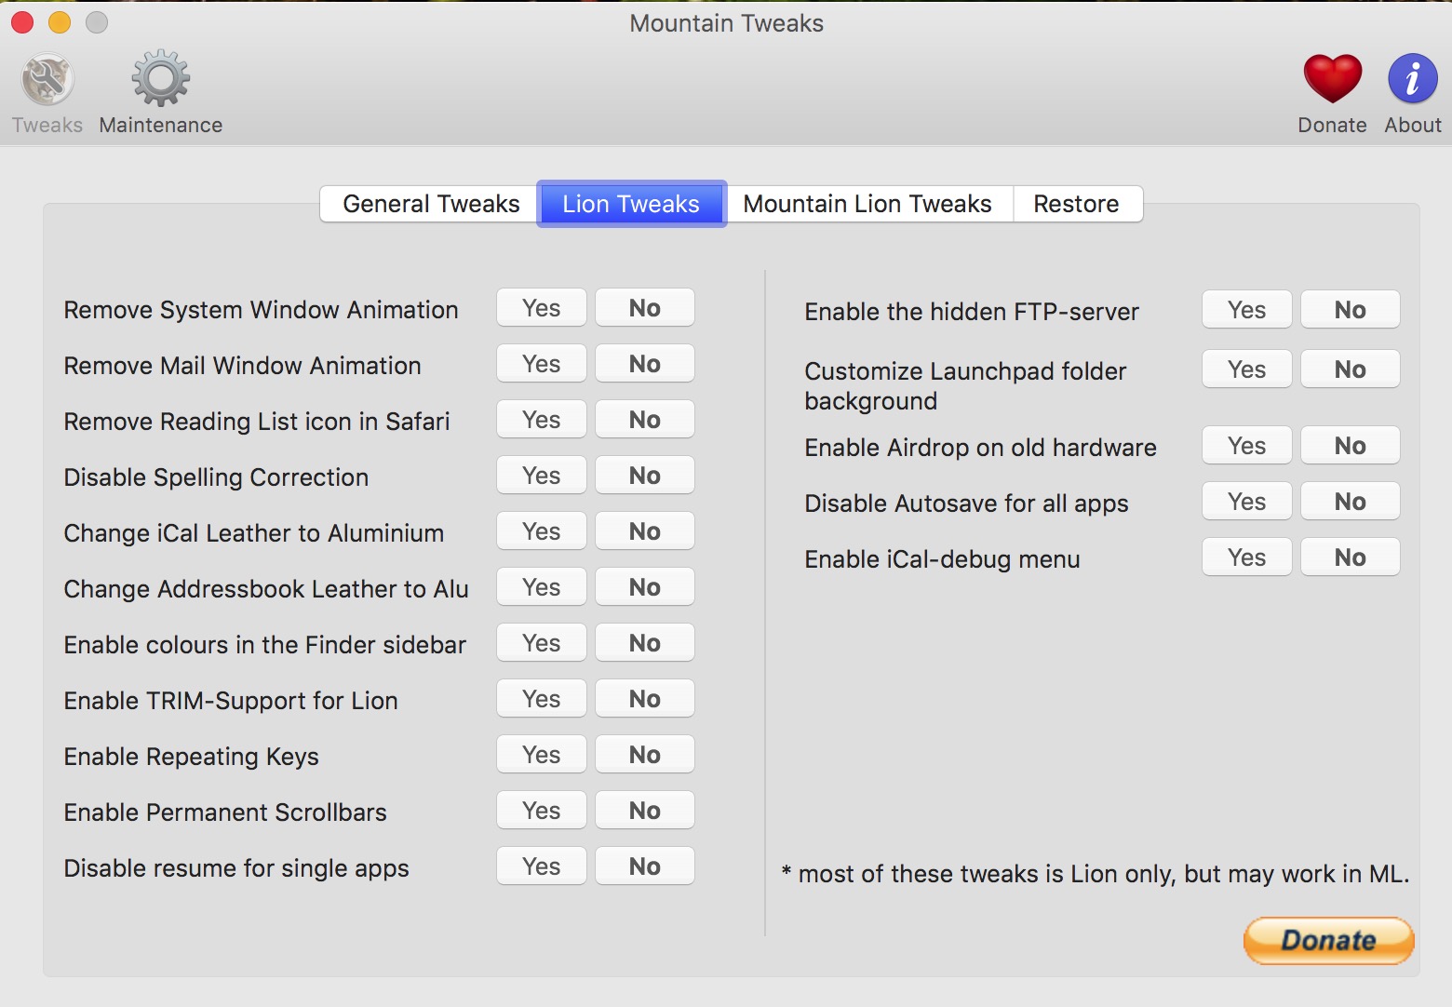The image size is (1452, 1007).
Task: Open the Maintenance gear section
Action: (160, 93)
